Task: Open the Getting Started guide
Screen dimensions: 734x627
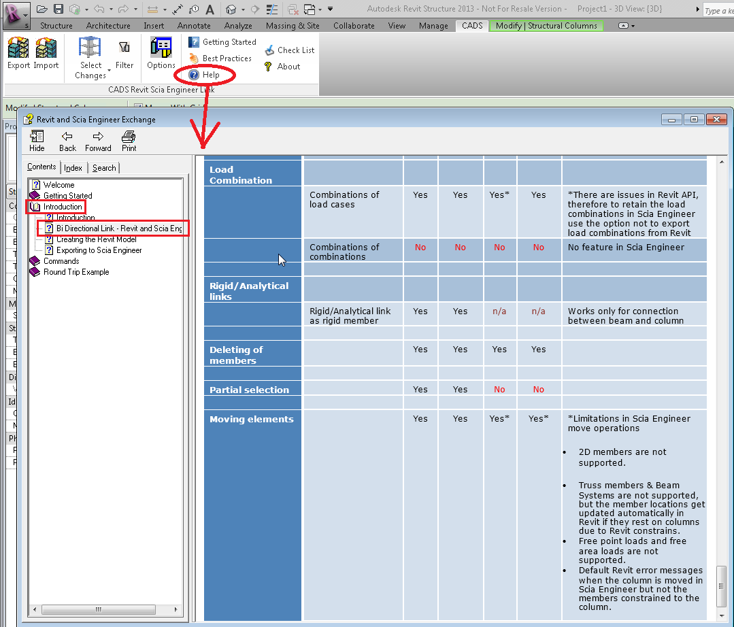Action: pos(222,42)
